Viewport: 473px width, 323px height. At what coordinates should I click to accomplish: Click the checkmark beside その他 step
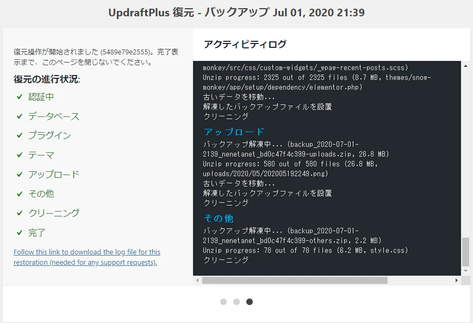20,194
